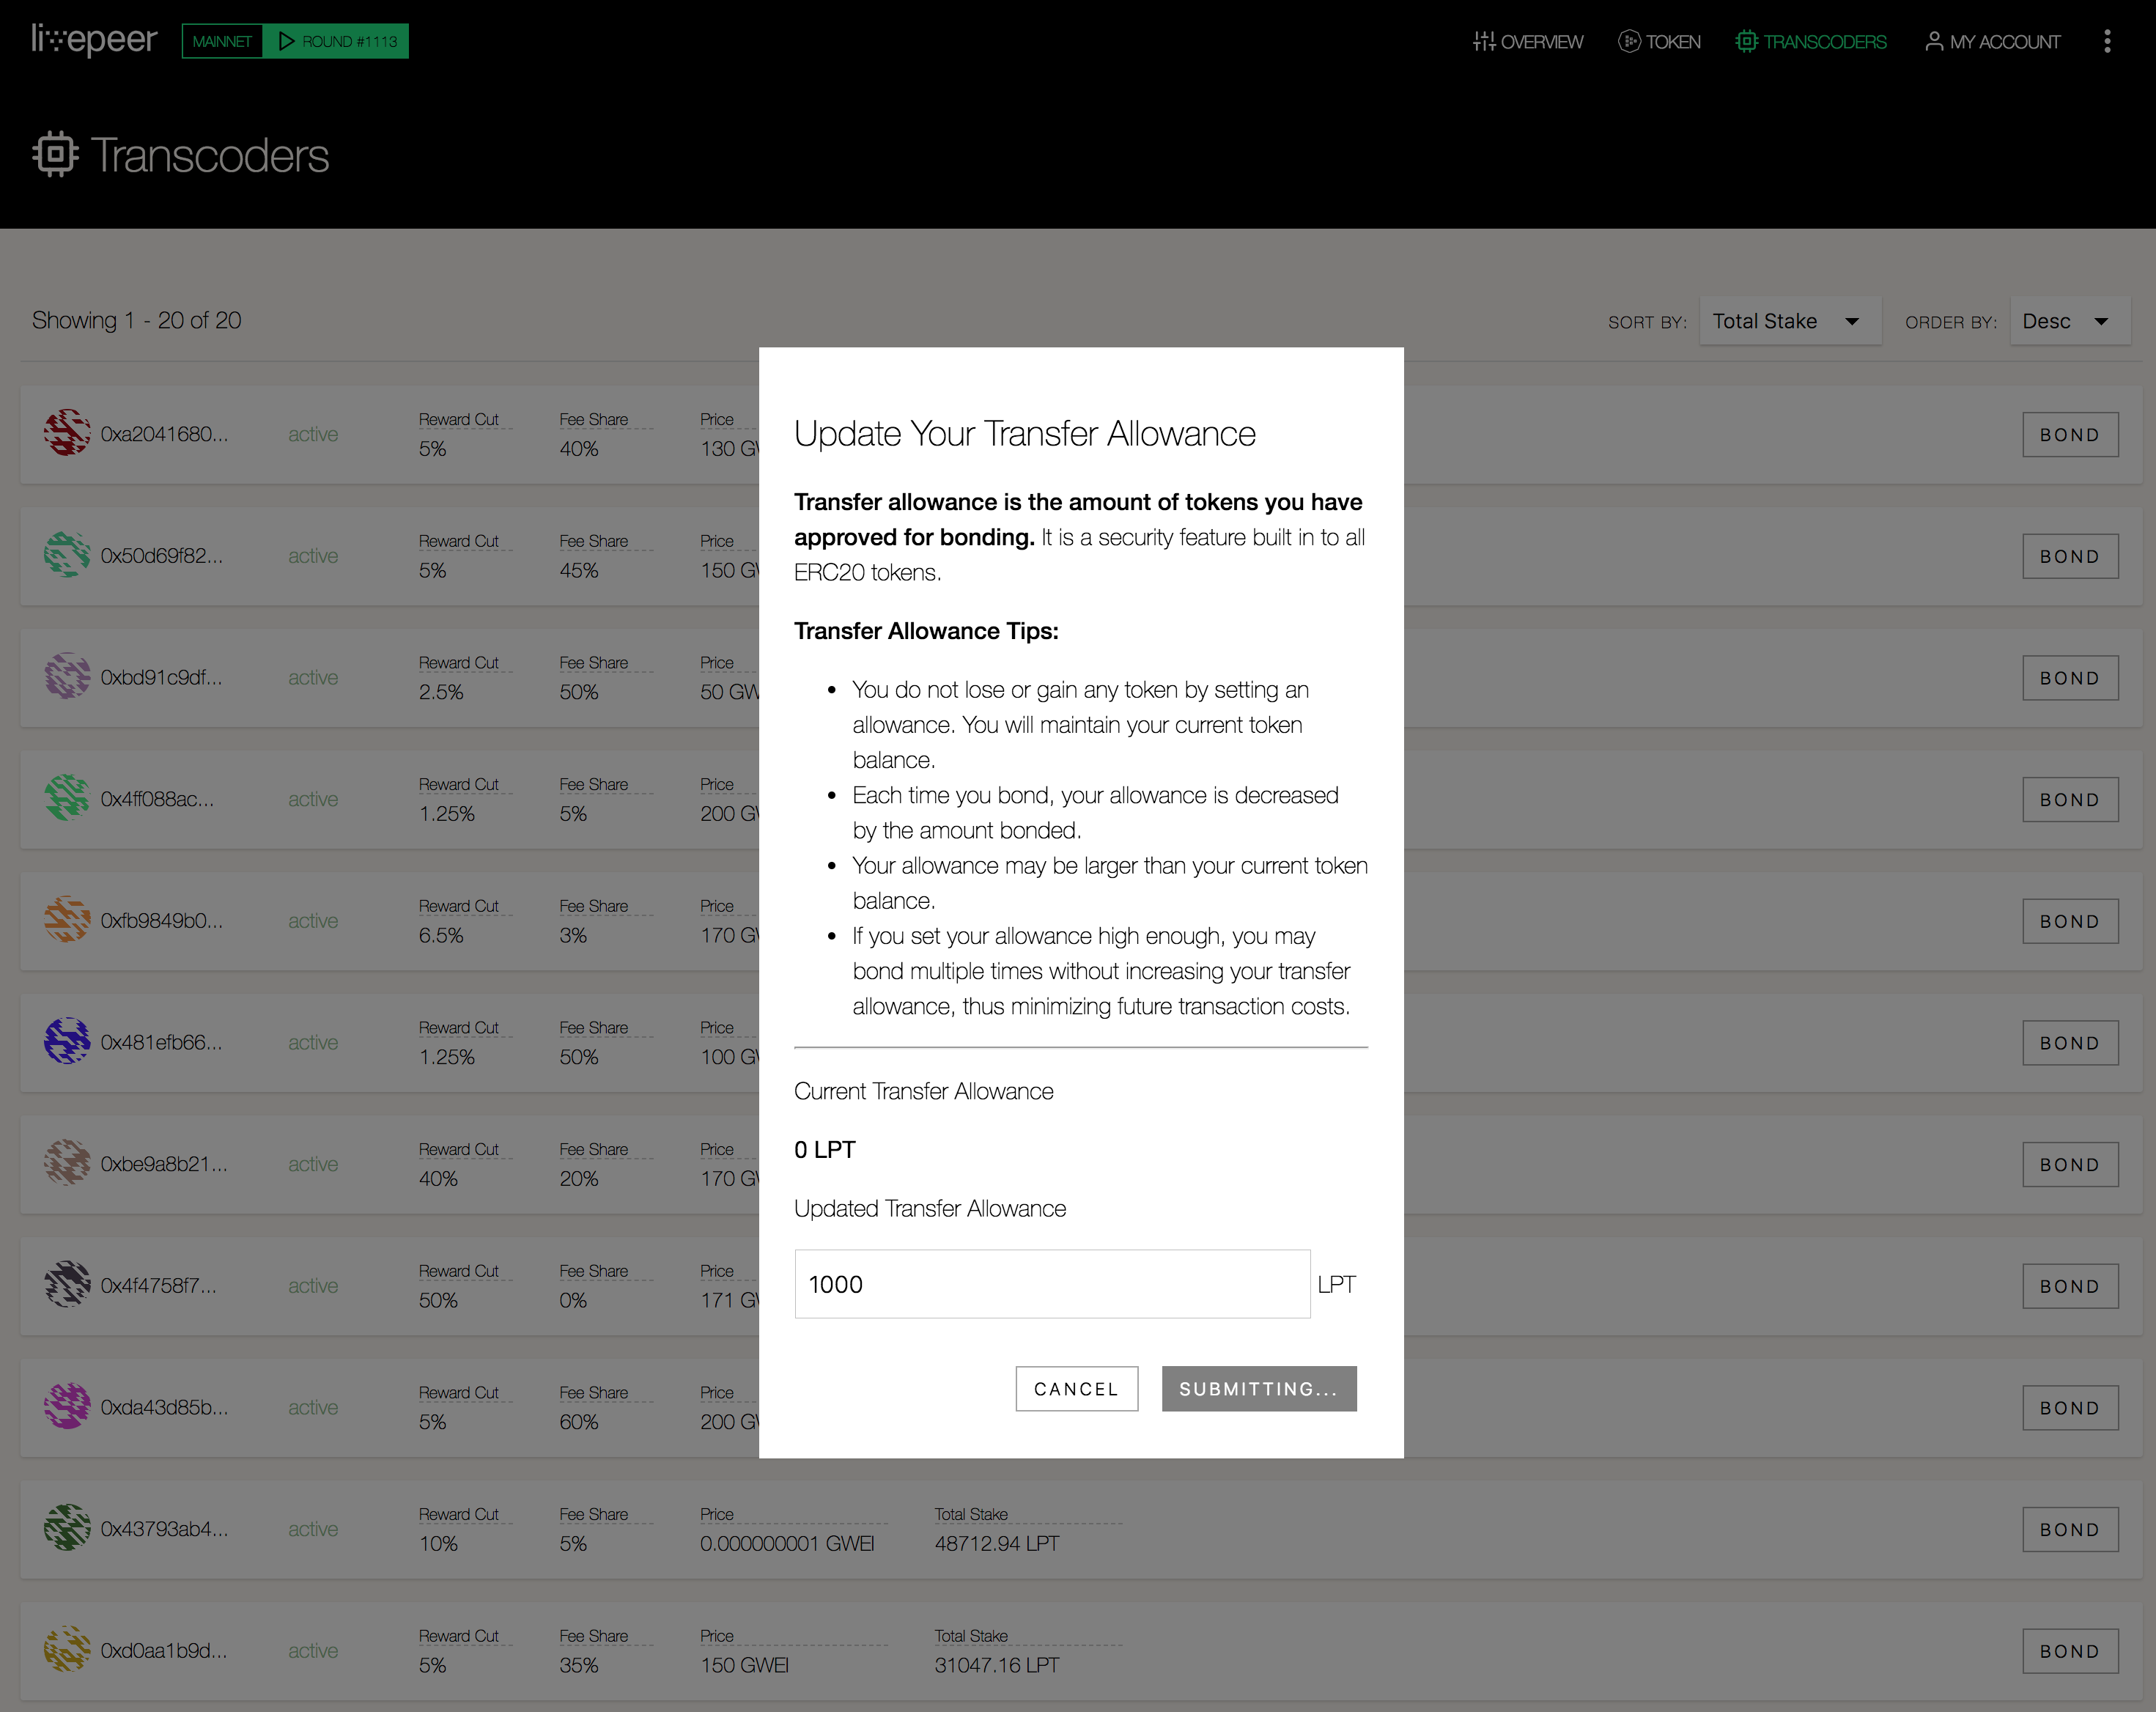The height and width of the screenshot is (1712, 2156).
Task: Open the vertical three-dots menu
Action: click(2107, 41)
